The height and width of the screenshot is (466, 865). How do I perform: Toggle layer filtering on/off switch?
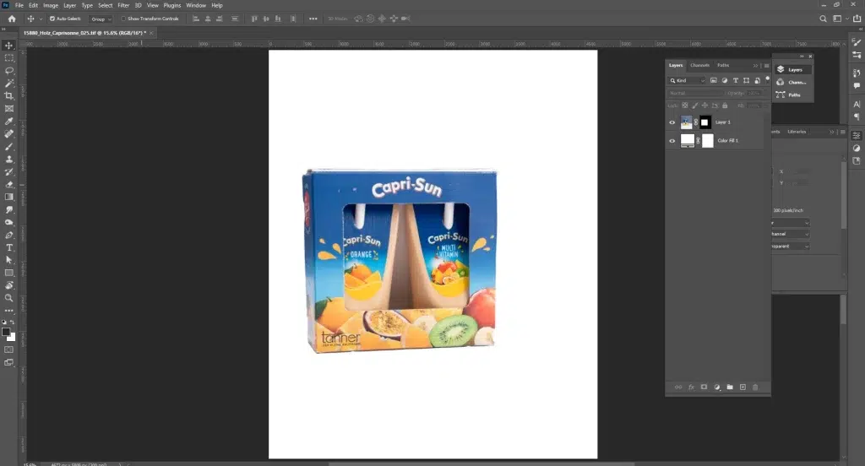[x=767, y=79]
